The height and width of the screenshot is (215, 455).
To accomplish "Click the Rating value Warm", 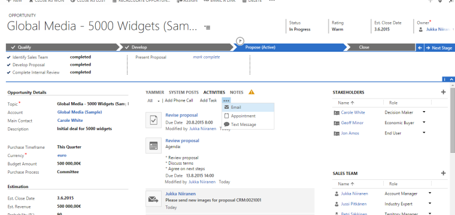I will tap(338, 29).
